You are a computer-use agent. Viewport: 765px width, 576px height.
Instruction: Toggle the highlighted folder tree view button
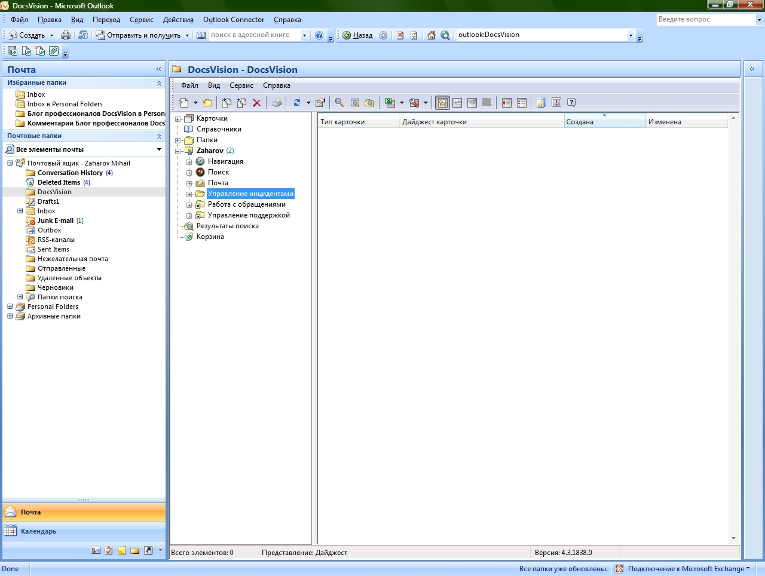click(442, 103)
